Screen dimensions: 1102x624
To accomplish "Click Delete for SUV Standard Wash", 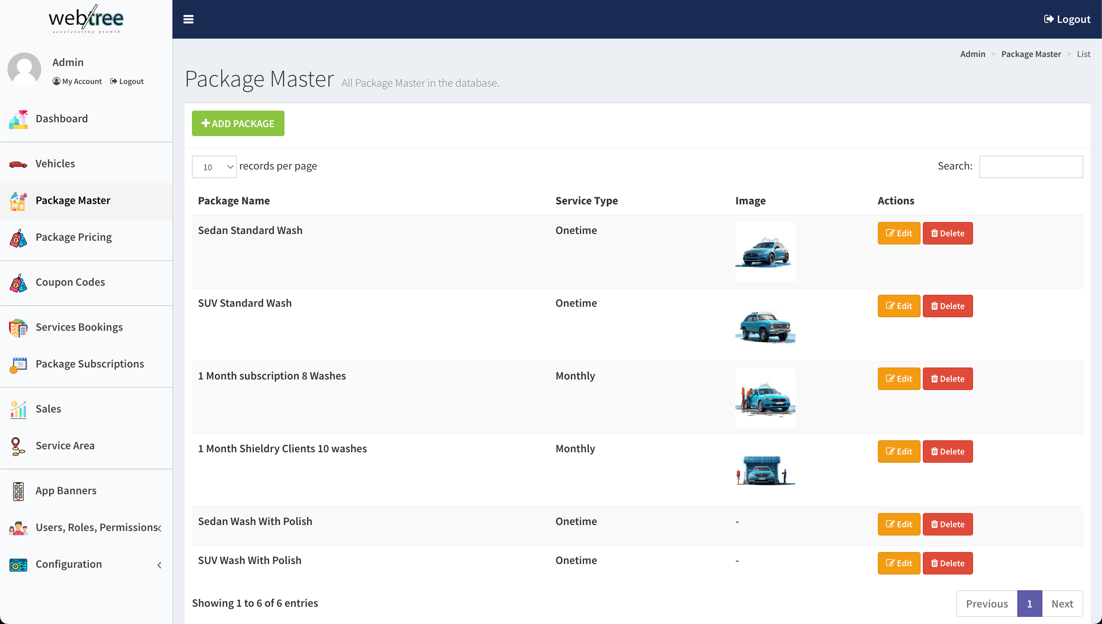I will coord(947,306).
